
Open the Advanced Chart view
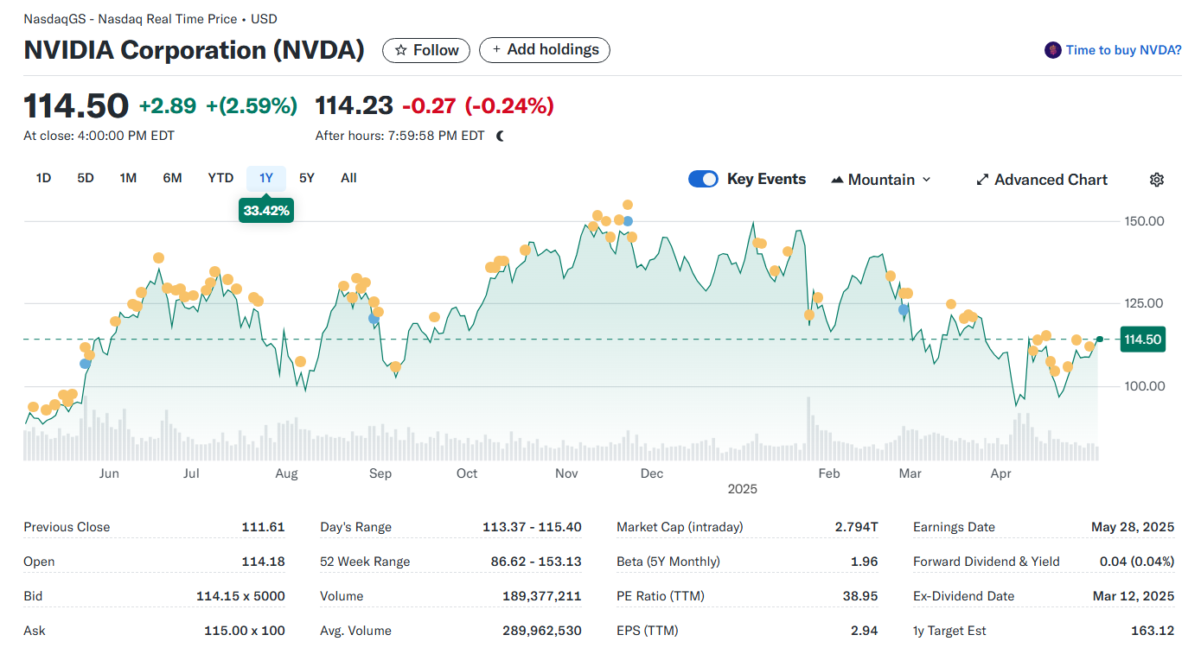(x=1042, y=180)
